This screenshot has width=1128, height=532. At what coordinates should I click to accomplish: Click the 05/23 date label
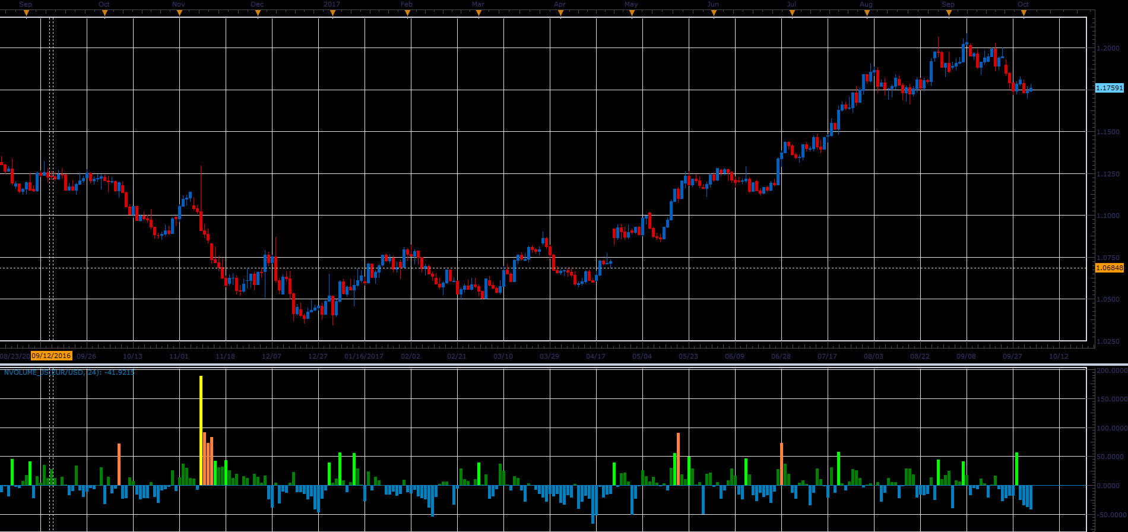[x=688, y=356]
